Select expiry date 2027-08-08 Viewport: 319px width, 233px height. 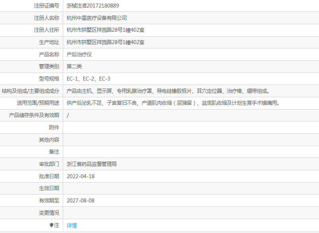[x=81, y=200]
